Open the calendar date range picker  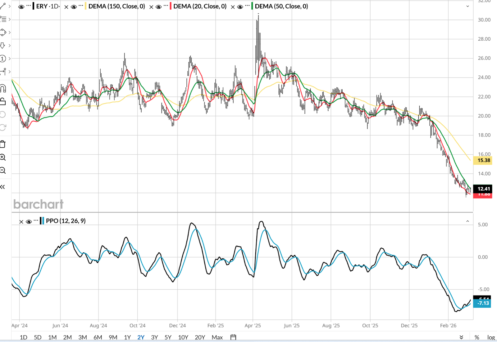point(233,337)
